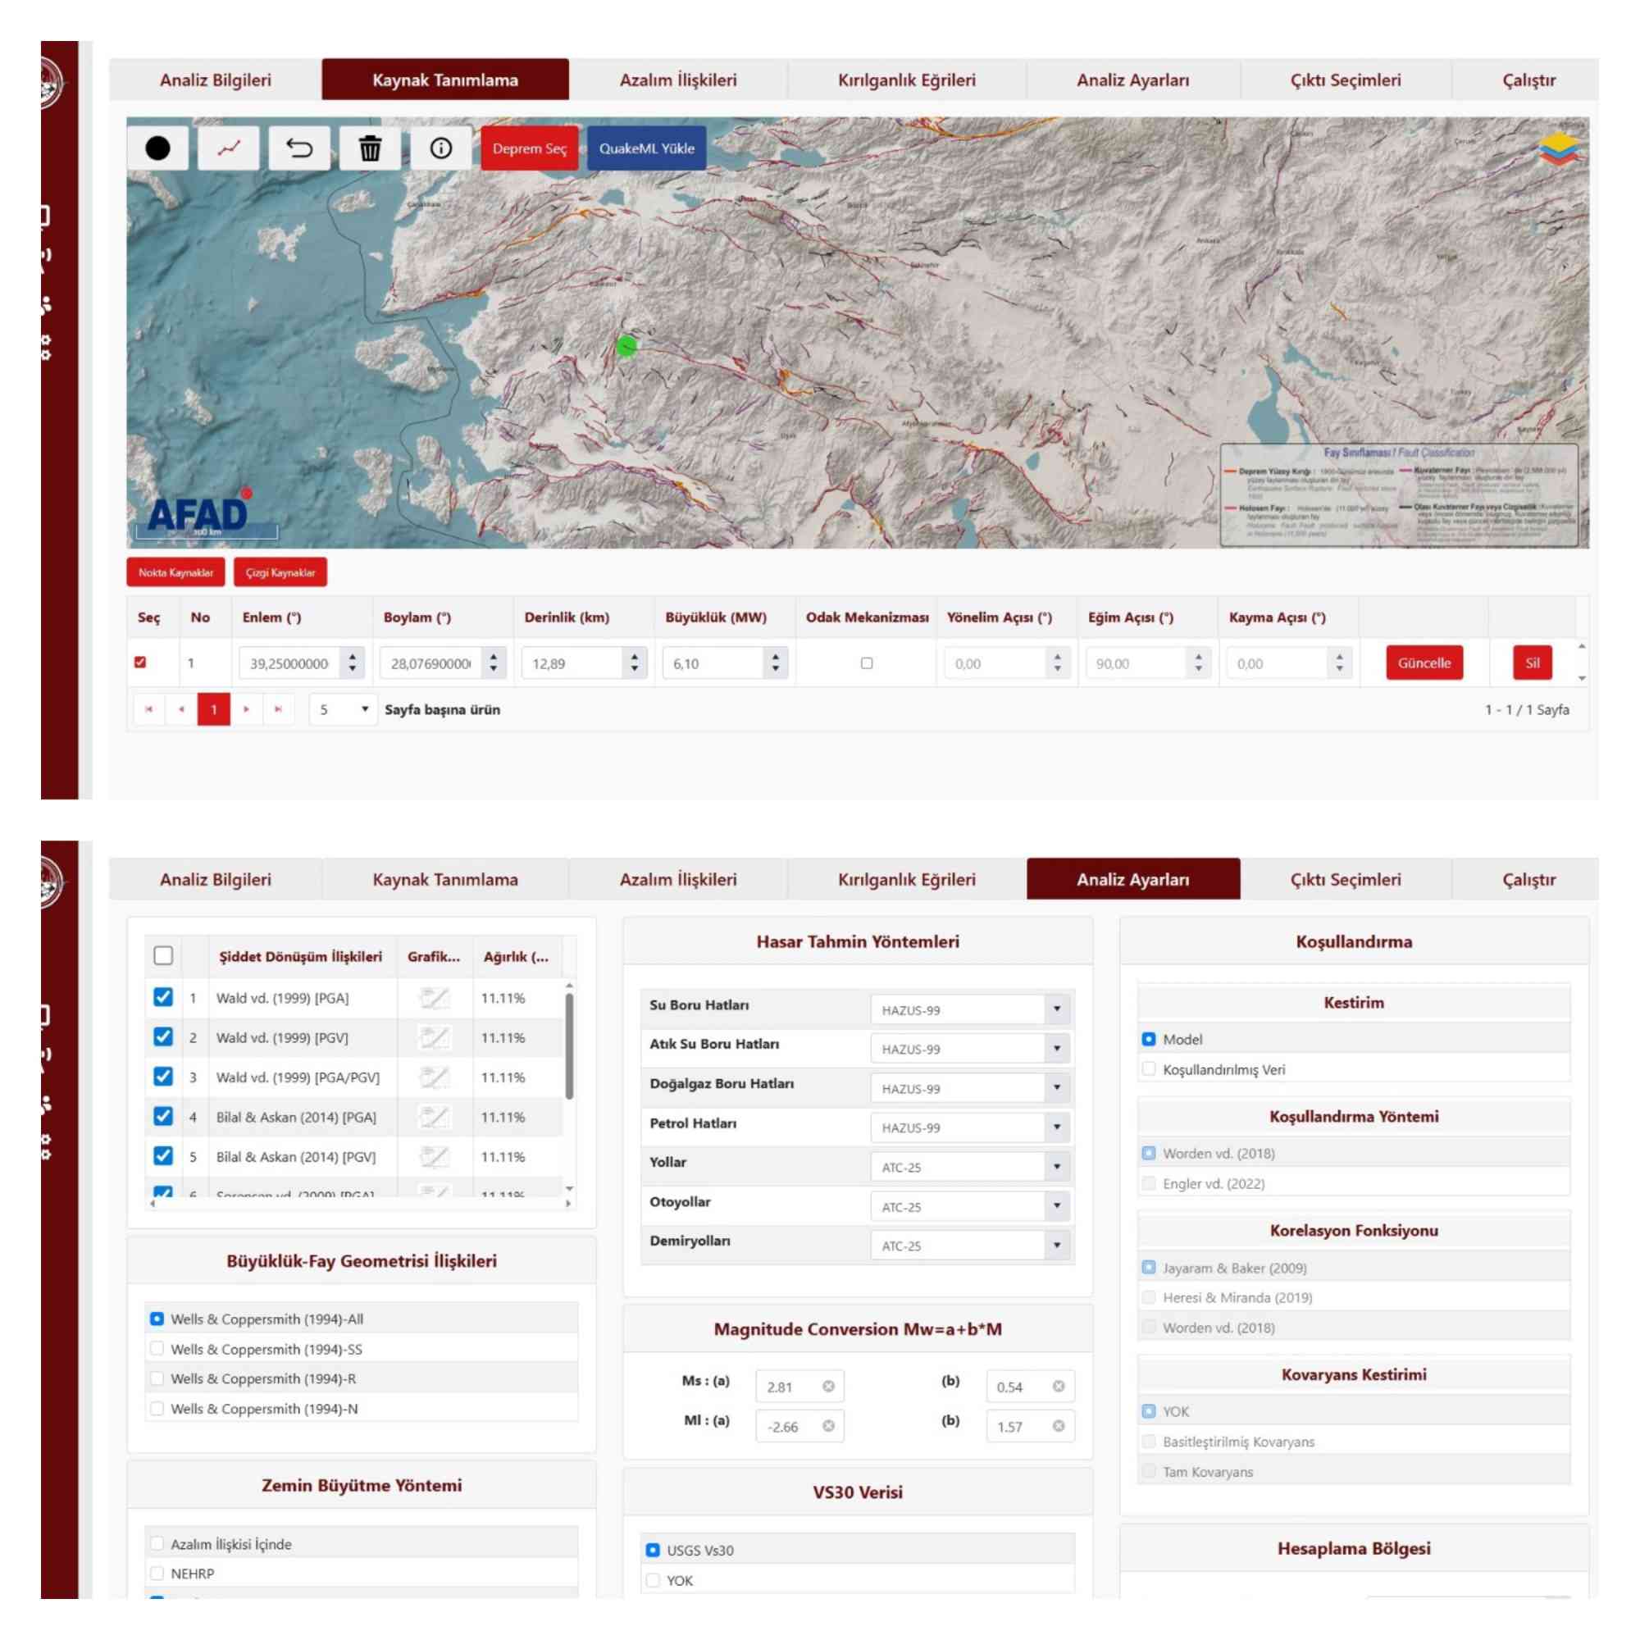
Task: Open Çalıştır tab in bottom panel
Action: tap(1528, 879)
